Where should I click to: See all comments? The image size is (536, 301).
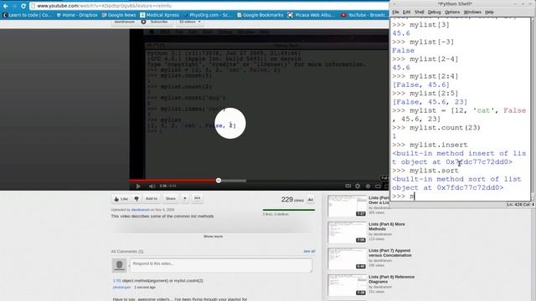[309, 251]
